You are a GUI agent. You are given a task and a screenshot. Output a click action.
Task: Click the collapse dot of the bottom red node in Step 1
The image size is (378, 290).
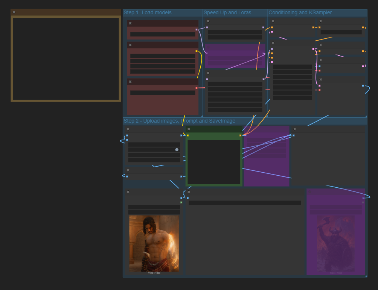(130, 82)
